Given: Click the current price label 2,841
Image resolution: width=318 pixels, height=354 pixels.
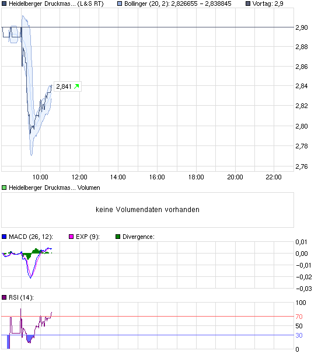Looking at the screenshot, I should pyautogui.click(x=64, y=86).
